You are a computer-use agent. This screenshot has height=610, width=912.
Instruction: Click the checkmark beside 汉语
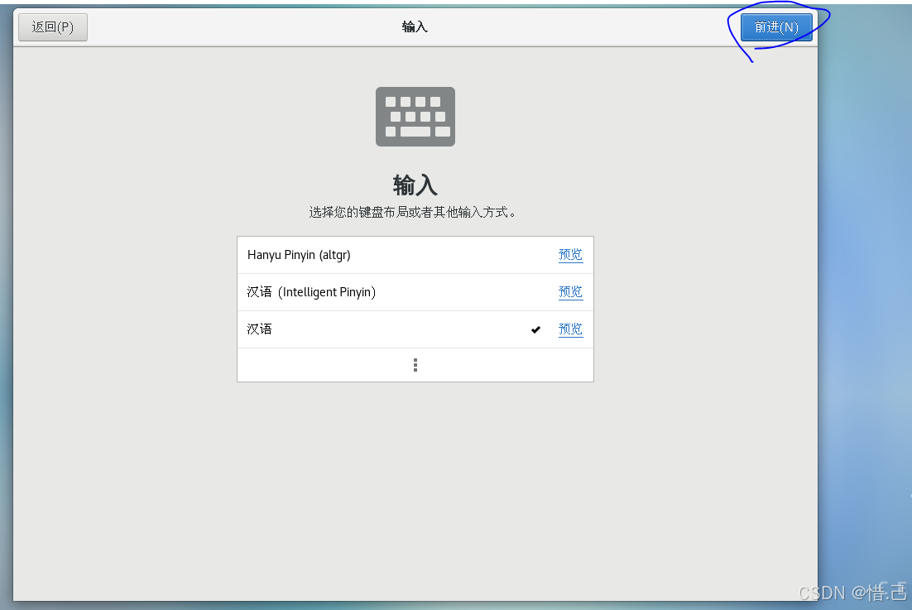coord(535,329)
